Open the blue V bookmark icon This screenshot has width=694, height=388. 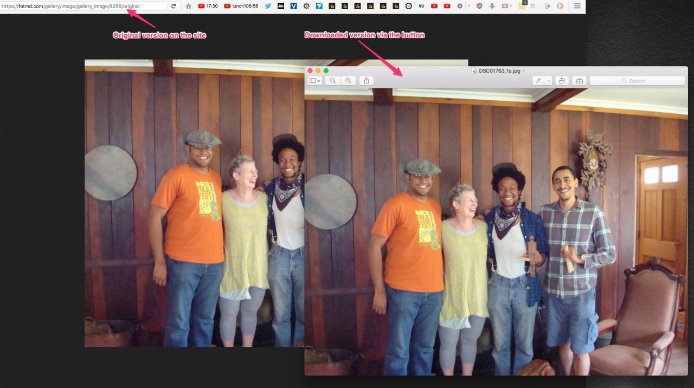[x=293, y=6]
